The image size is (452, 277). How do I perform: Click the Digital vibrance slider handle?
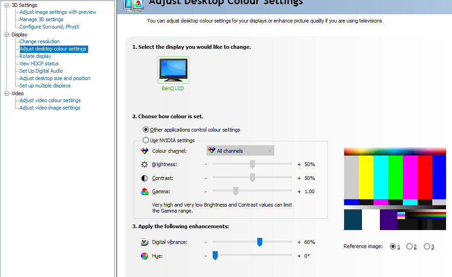pos(260,242)
